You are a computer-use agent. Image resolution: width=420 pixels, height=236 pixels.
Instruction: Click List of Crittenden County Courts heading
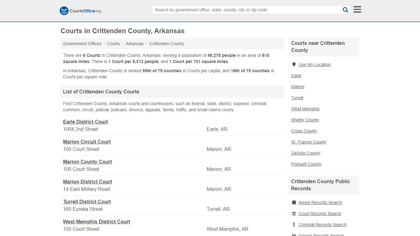pyautogui.click(x=101, y=92)
